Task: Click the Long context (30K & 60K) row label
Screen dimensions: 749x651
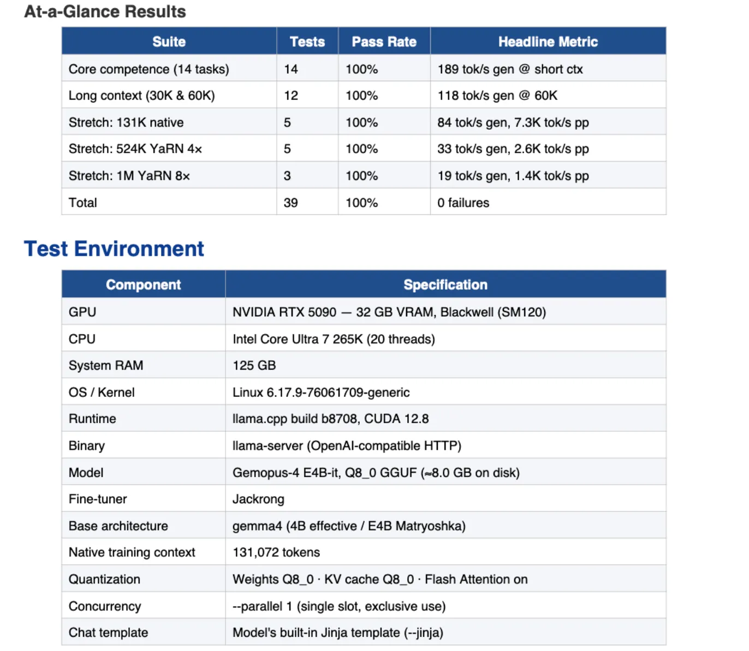Action: click(x=141, y=95)
